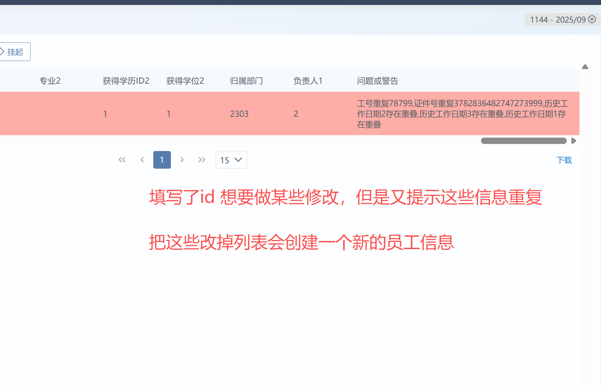Click the 获得学位2 column header
The width and height of the screenshot is (601, 386).
(185, 81)
